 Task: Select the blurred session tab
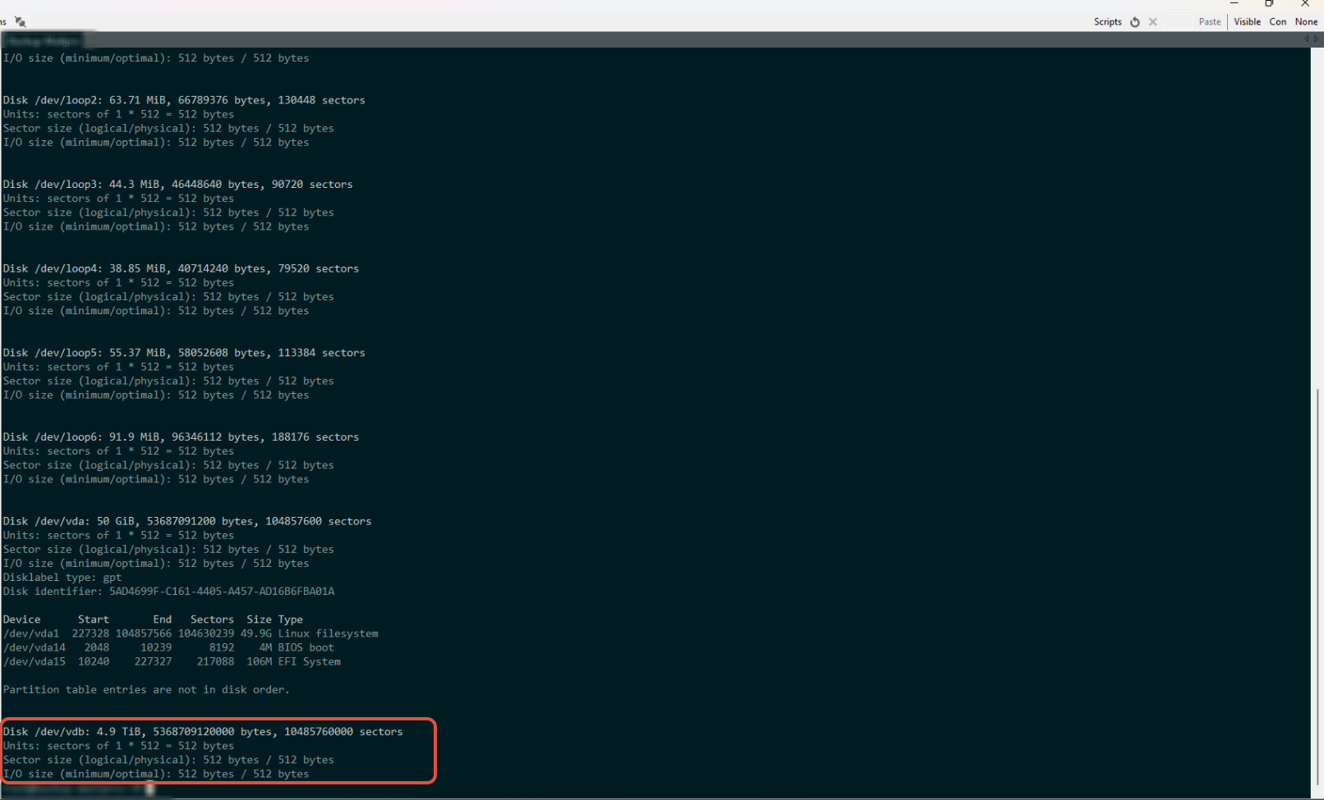pyautogui.click(x=43, y=40)
